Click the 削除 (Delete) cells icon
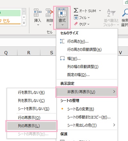The image size is (128, 141). click(x=50, y=13)
